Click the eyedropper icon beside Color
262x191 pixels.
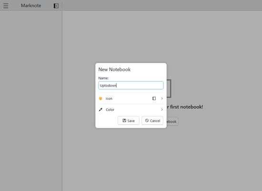tap(101, 109)
